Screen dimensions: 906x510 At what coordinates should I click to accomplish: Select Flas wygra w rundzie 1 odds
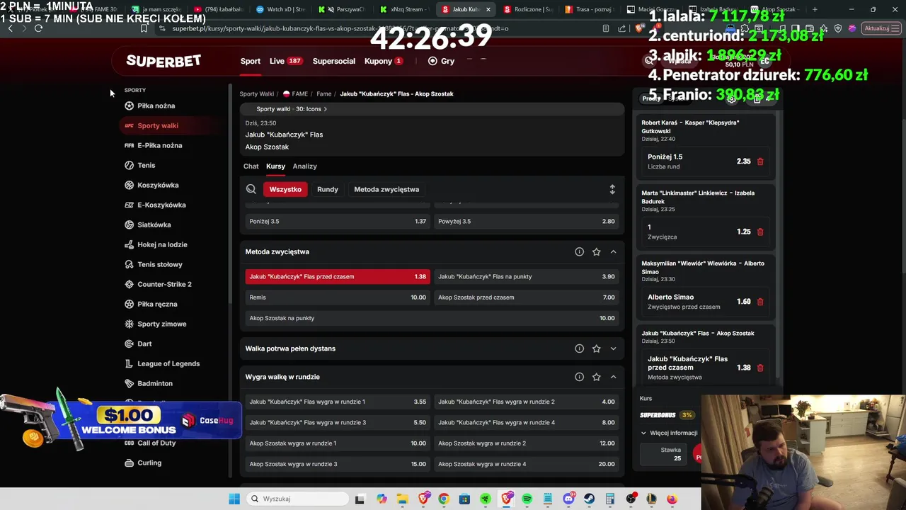(338, 402)
